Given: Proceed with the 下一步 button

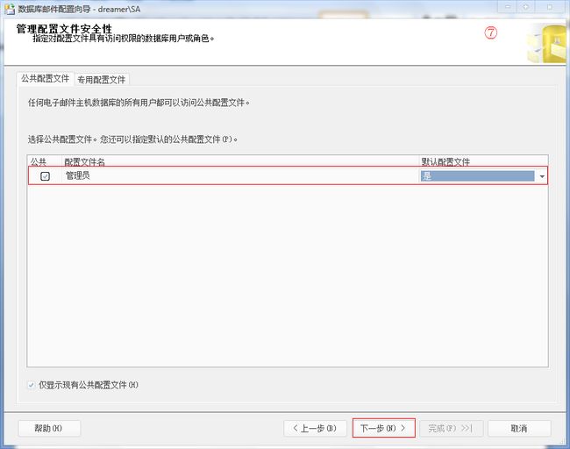Looking at the screenshot, I should tap(383, 428).
